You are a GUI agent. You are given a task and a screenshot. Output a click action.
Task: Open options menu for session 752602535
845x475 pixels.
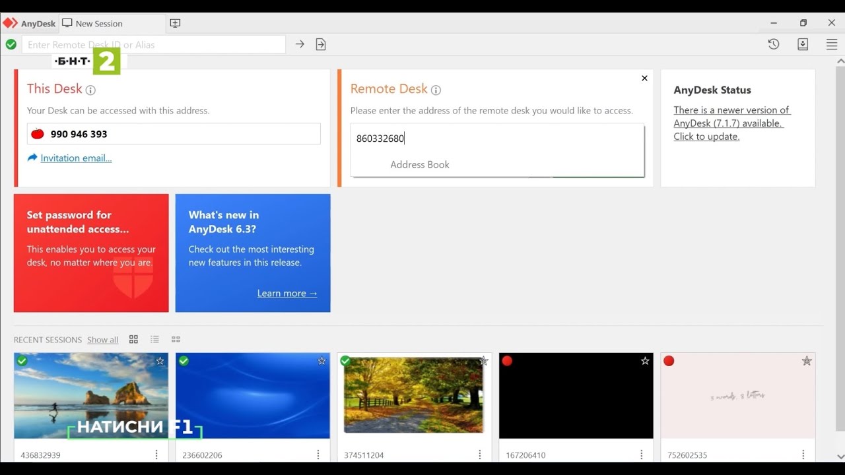tap(803, 455)
